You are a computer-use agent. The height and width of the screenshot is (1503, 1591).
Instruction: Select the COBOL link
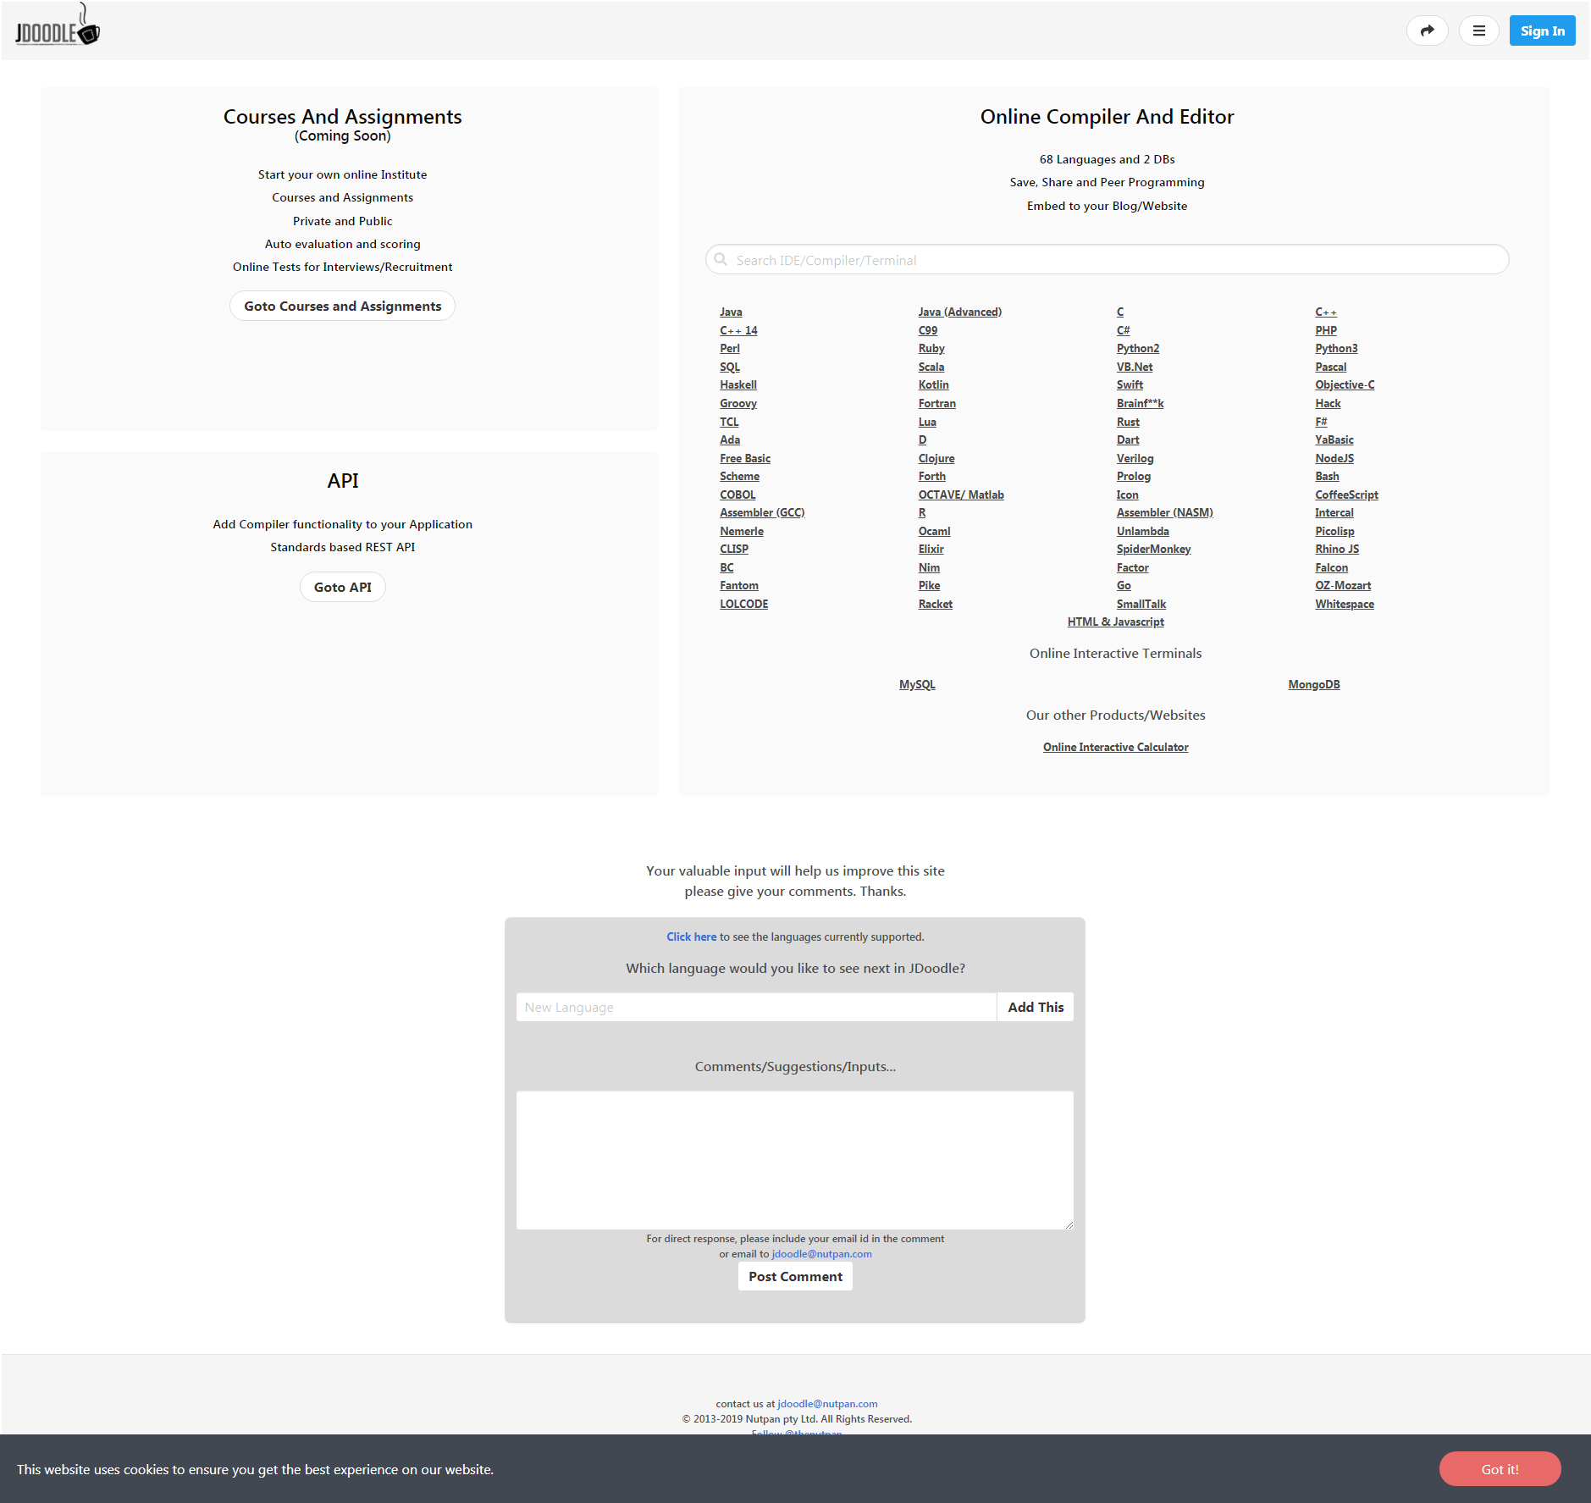737,495
